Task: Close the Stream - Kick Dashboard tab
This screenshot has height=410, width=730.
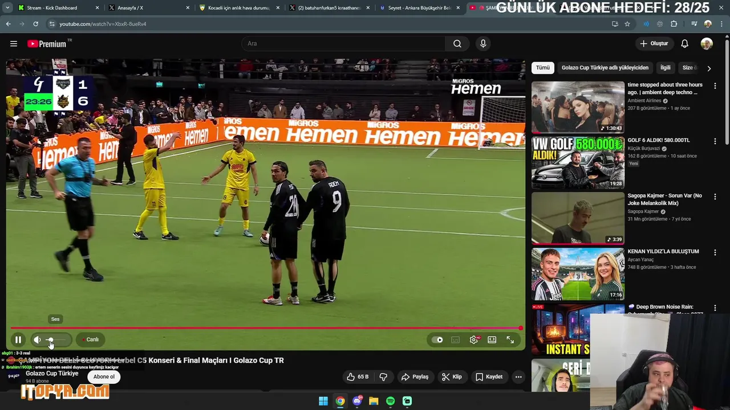Action: point(98,8)
